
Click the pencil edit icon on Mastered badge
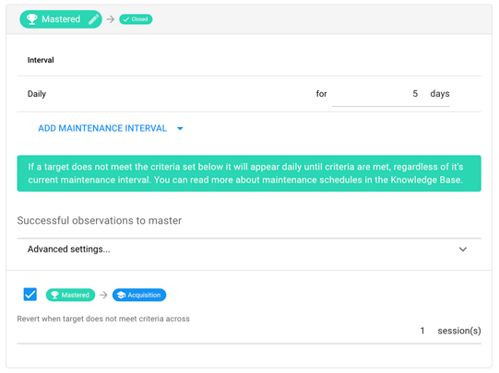93,19
